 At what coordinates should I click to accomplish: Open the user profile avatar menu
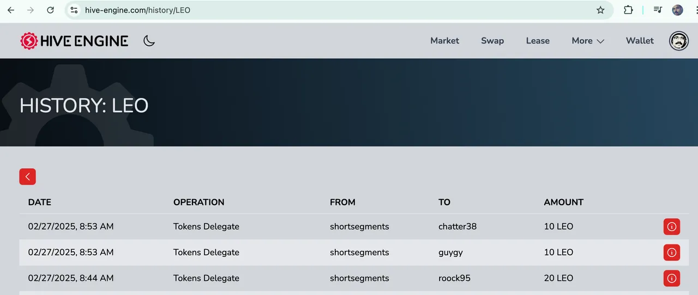[x=679, y=41]
